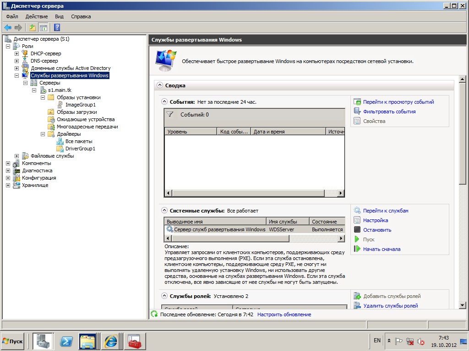Viewport: 469px width, 351px height.
Task: Click the Образы загрузки folder icon
Action: point(51,112)
